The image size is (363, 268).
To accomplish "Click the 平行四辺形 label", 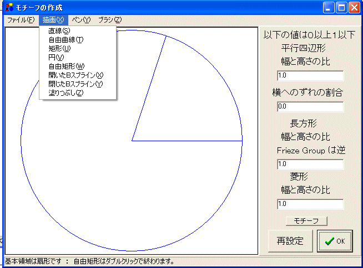I will (303, 48).
